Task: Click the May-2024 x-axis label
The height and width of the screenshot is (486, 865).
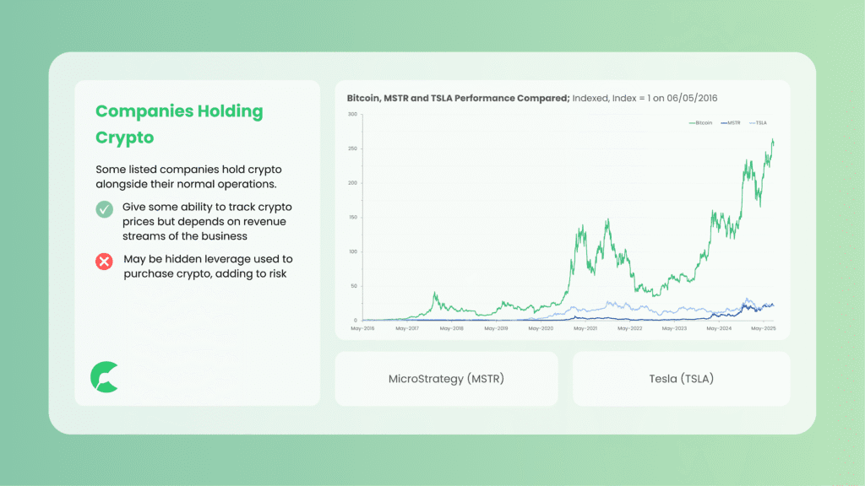Action: click(719, 328)
